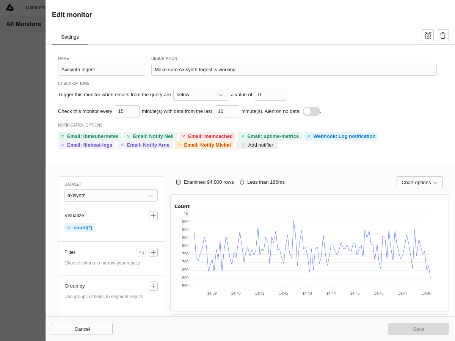Remove the count(*) visualization tag
Image resolution: width=455 pixels, height=341 pixels.
[x=69, y=228]
